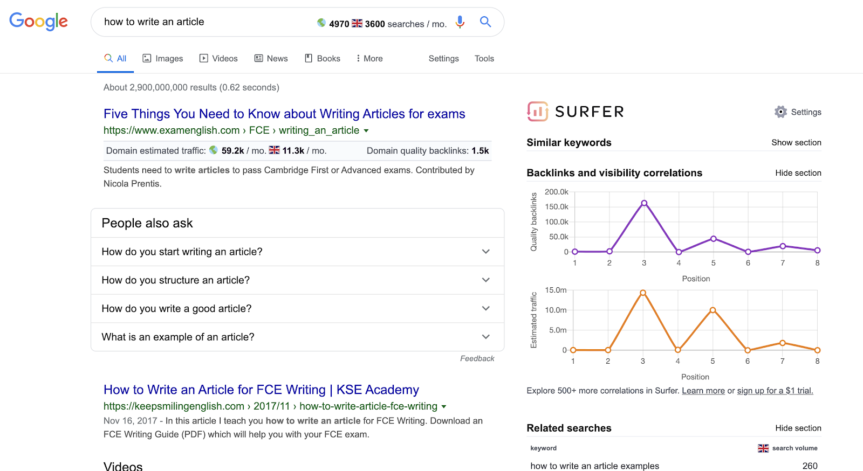The image size is (863, 471).
Task: Hide Backlinks and visibility correlations section
Action: [798, 173]
